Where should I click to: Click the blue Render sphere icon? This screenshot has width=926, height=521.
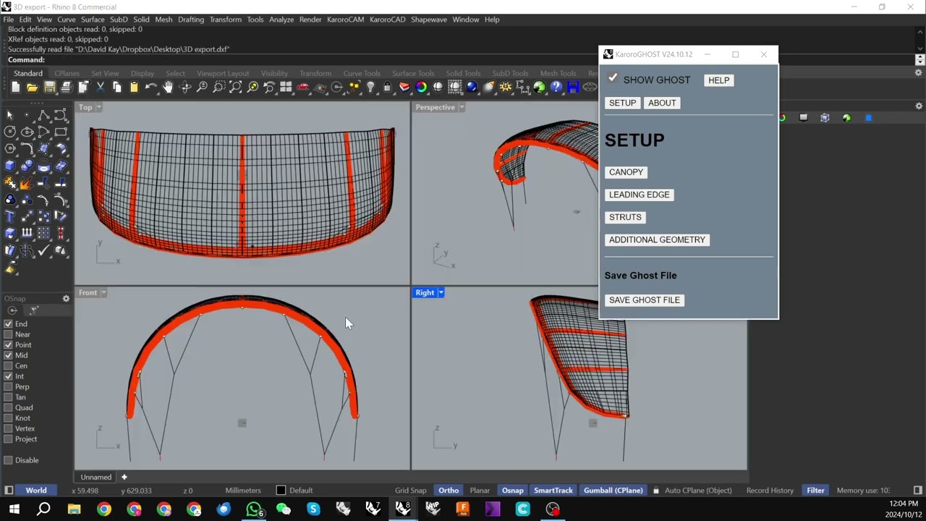(x=472, y=88)
